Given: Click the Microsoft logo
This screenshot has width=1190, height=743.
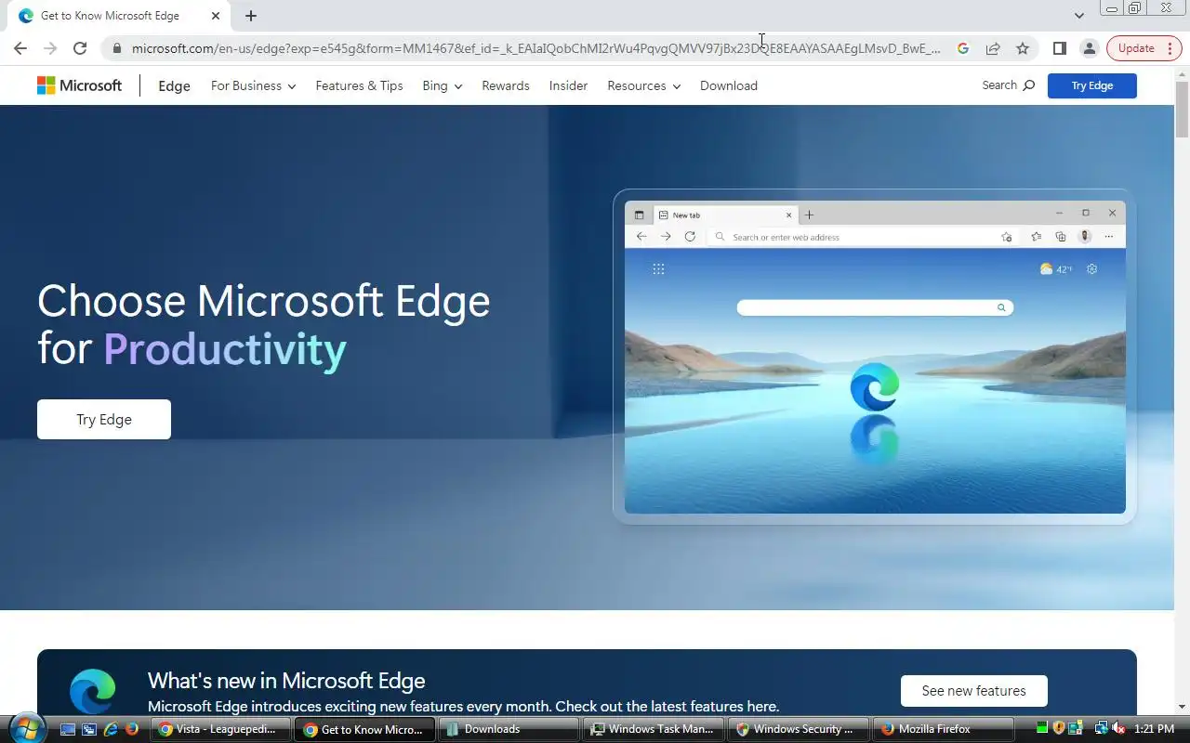Looking at the screenshot, I should click(x=79, y=85).
